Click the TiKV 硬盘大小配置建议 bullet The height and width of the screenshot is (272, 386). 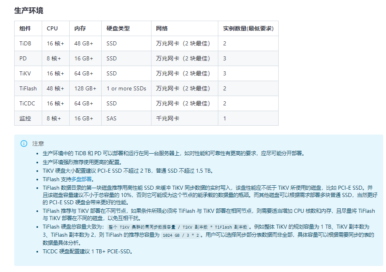coord(128,171)
